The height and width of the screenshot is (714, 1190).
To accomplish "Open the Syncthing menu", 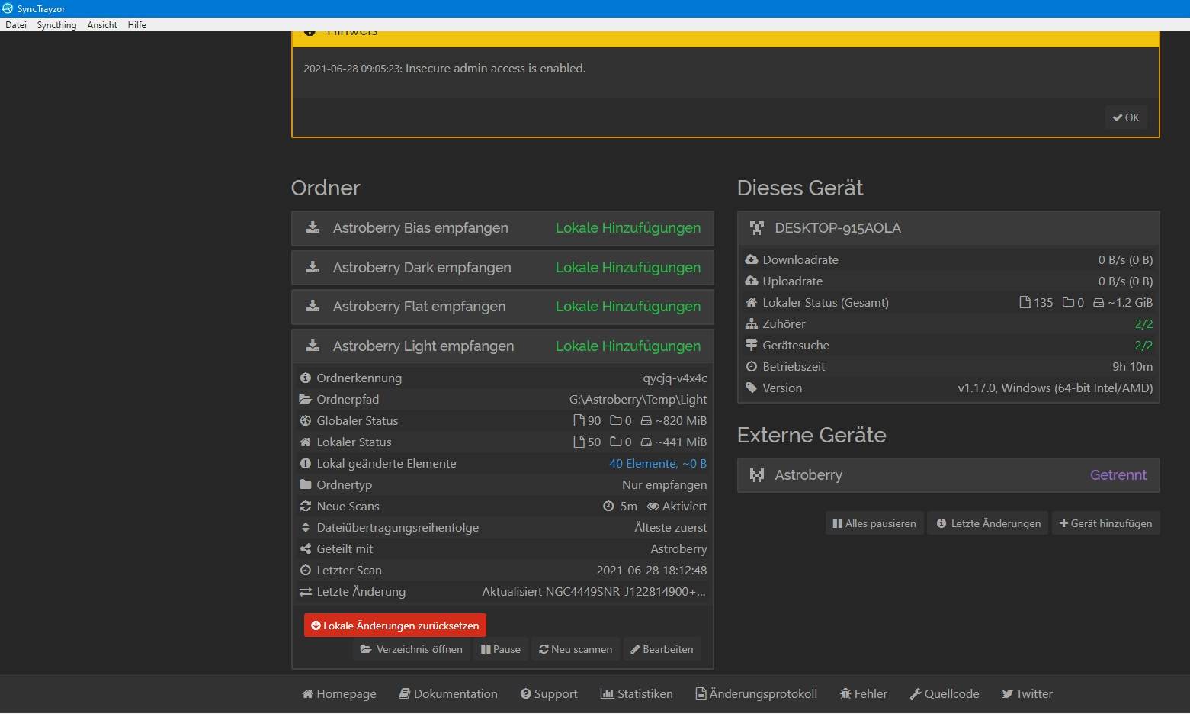I will point(56,25).
